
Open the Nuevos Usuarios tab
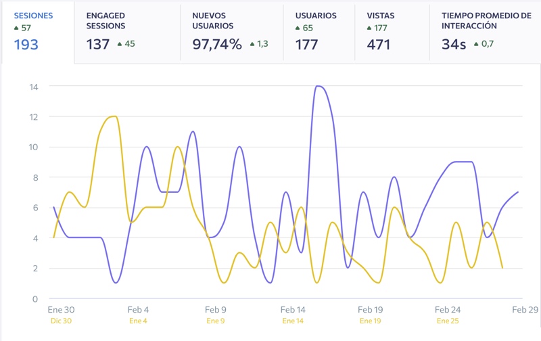[x=231, y=32]
